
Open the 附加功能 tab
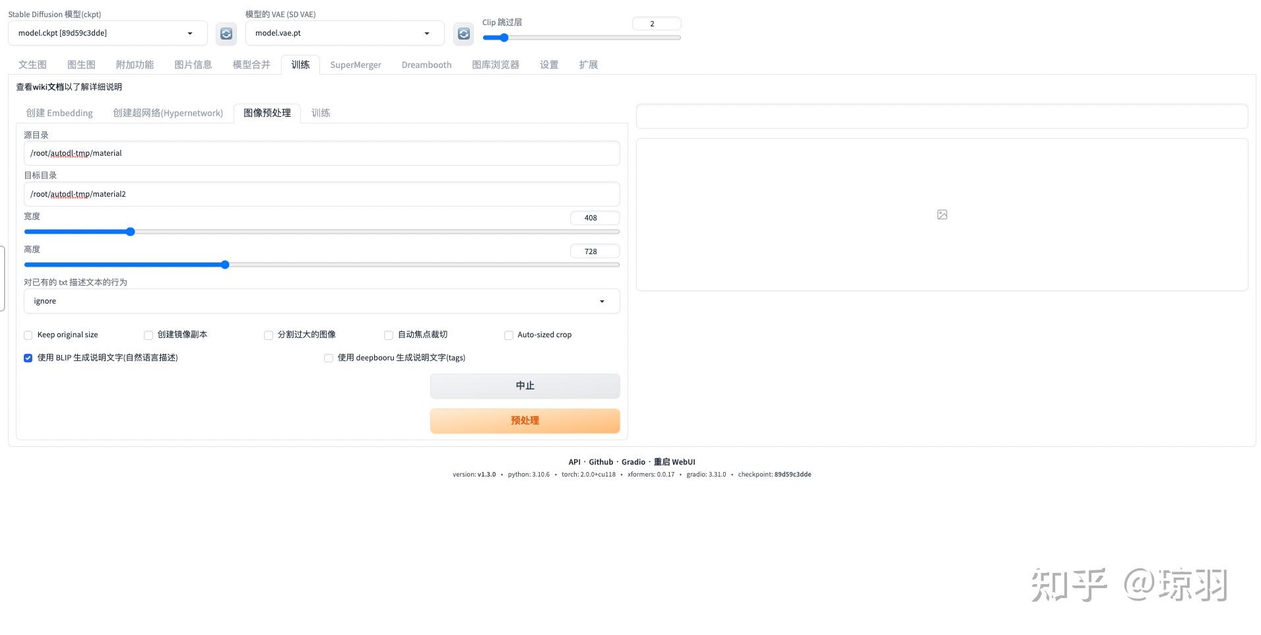click(135, 65)
